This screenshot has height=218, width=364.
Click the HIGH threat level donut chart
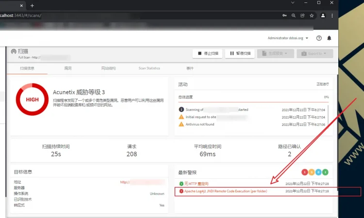[x=32, y=99]
